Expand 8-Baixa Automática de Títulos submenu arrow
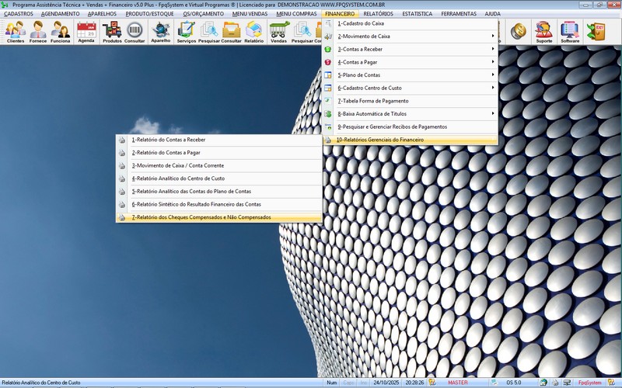The image size is (622, 388). tap(493, 113)
